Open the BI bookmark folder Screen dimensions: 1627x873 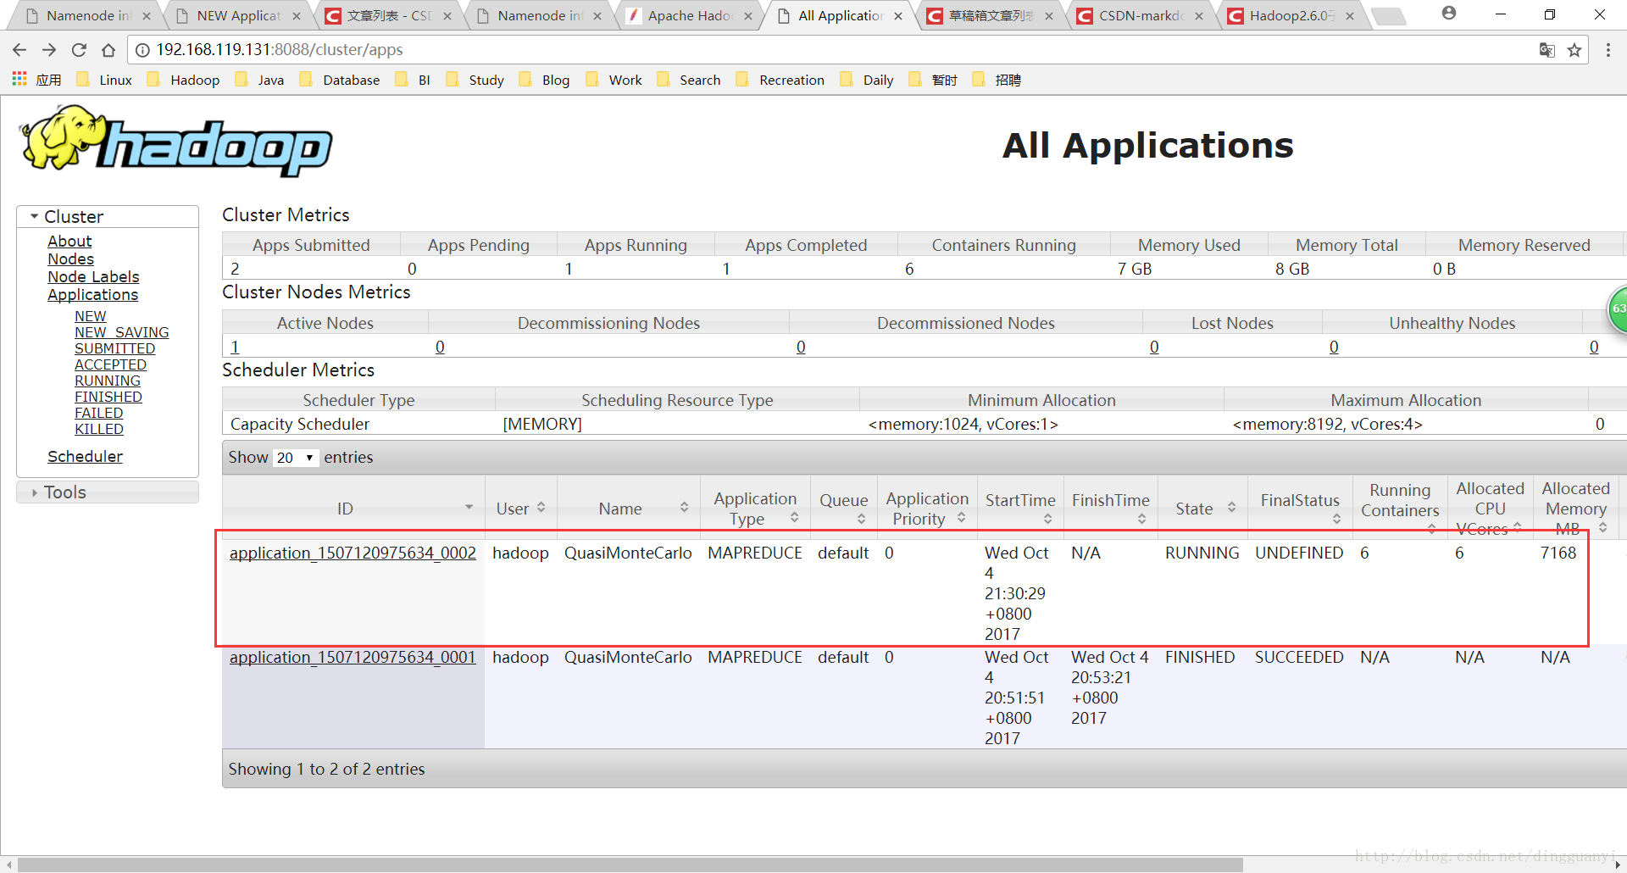click(413, 80)
